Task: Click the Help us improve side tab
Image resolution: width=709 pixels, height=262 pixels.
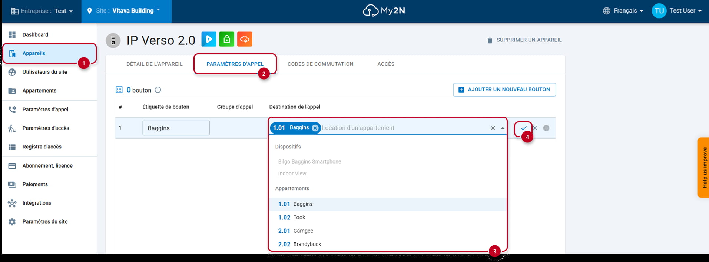Action: pos(703,168)
